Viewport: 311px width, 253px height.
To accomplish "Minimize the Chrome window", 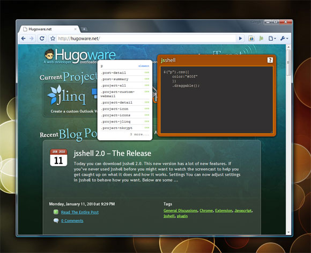I will click(x=268, y=22).
